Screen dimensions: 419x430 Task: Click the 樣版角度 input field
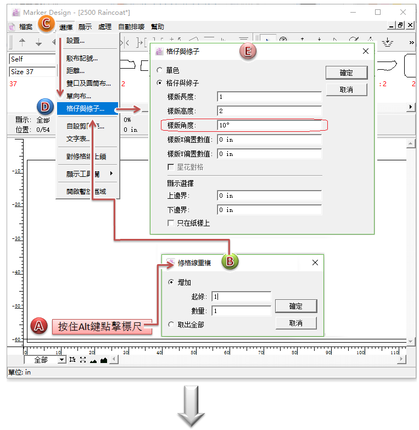[x=269, y=125]
